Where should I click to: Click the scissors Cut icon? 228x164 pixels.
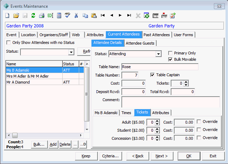[x=76, y=15]
